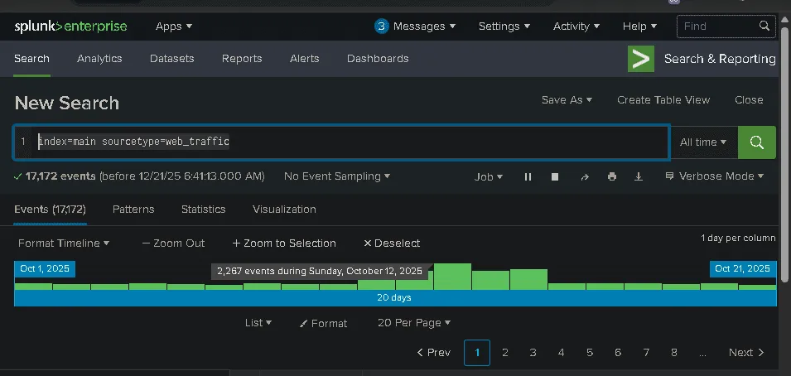Open the All time range picker
This screenshot has width=791, height=376.
[702, 142]
